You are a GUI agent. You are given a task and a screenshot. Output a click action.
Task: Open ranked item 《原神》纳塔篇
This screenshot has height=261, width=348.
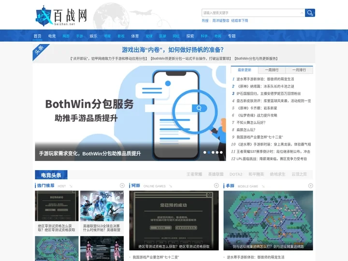point(265,87)
